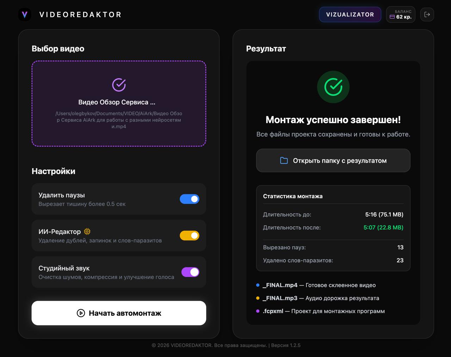Click Удаление дублей, запинок description
The width and height of the screenshot is (451, 357).
[x=100, y=240]
